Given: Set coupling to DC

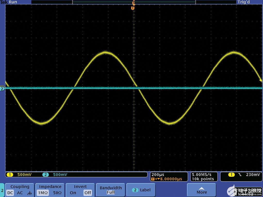Looking at the screenshot, I should (x=10, y=193).
